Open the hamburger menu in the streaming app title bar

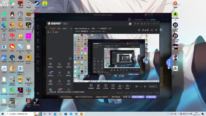point(148,24)
